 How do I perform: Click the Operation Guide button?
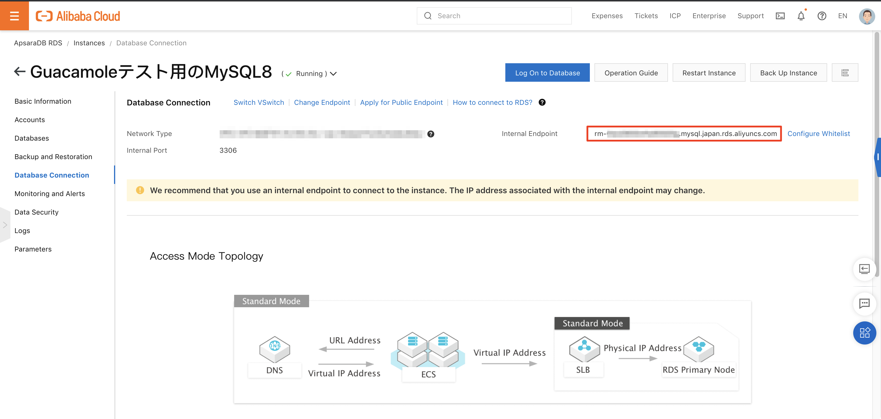(x=631, y=73)
